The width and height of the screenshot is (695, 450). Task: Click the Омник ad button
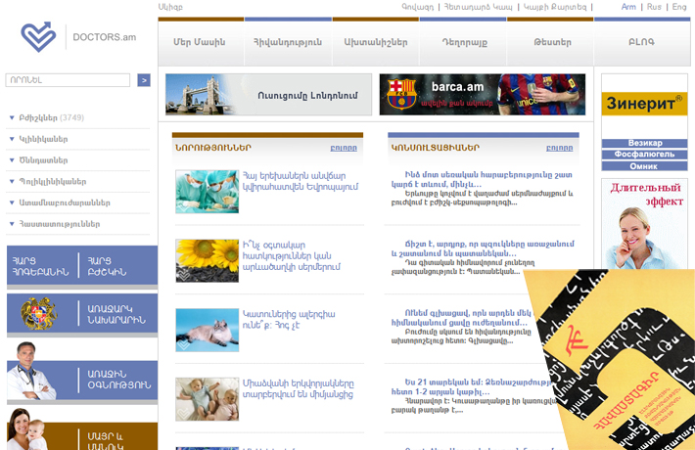coord(644,166)
